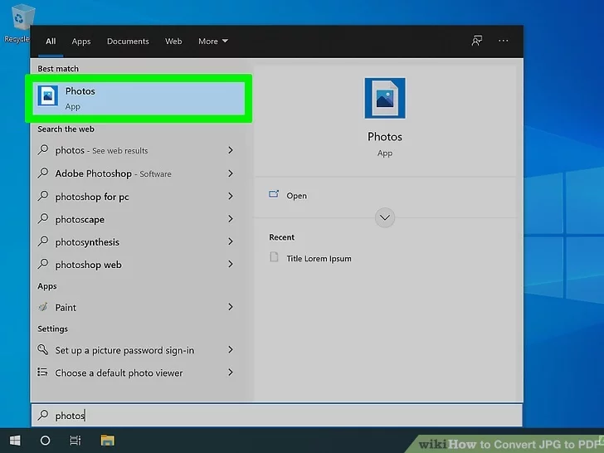Switch to the Apps tab
Image resolution: width=604 pixels, height=453 pixels.
coord(80,41)
